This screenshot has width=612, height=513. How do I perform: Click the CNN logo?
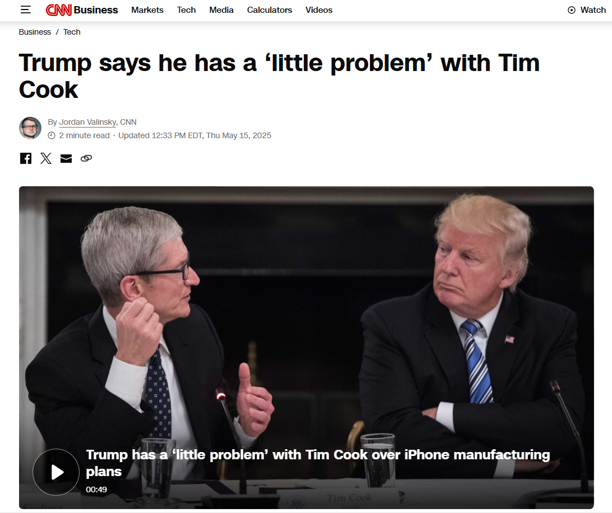(x=58, y=10)
